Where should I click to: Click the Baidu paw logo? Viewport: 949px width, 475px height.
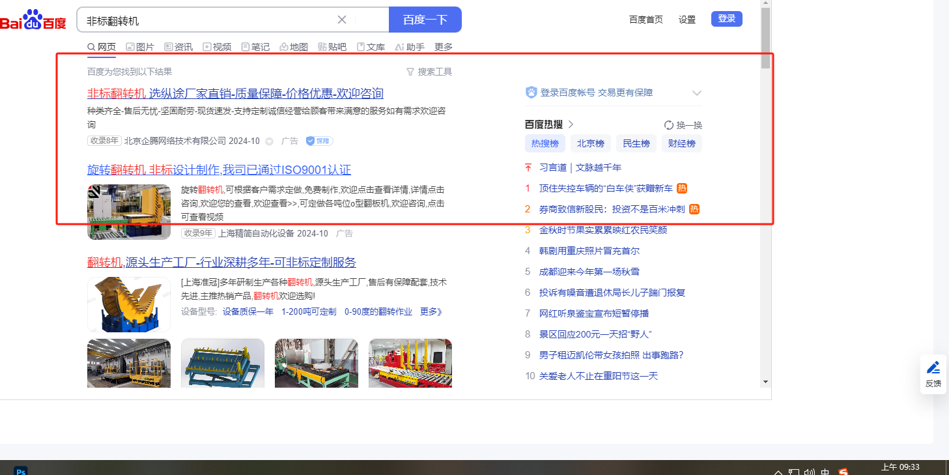click(33, 20)
